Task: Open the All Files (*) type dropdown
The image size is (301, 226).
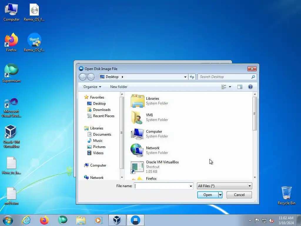Action: pyautogui.click(x=224, y=186)
